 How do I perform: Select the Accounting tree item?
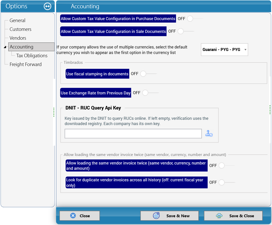click(31, 47)
